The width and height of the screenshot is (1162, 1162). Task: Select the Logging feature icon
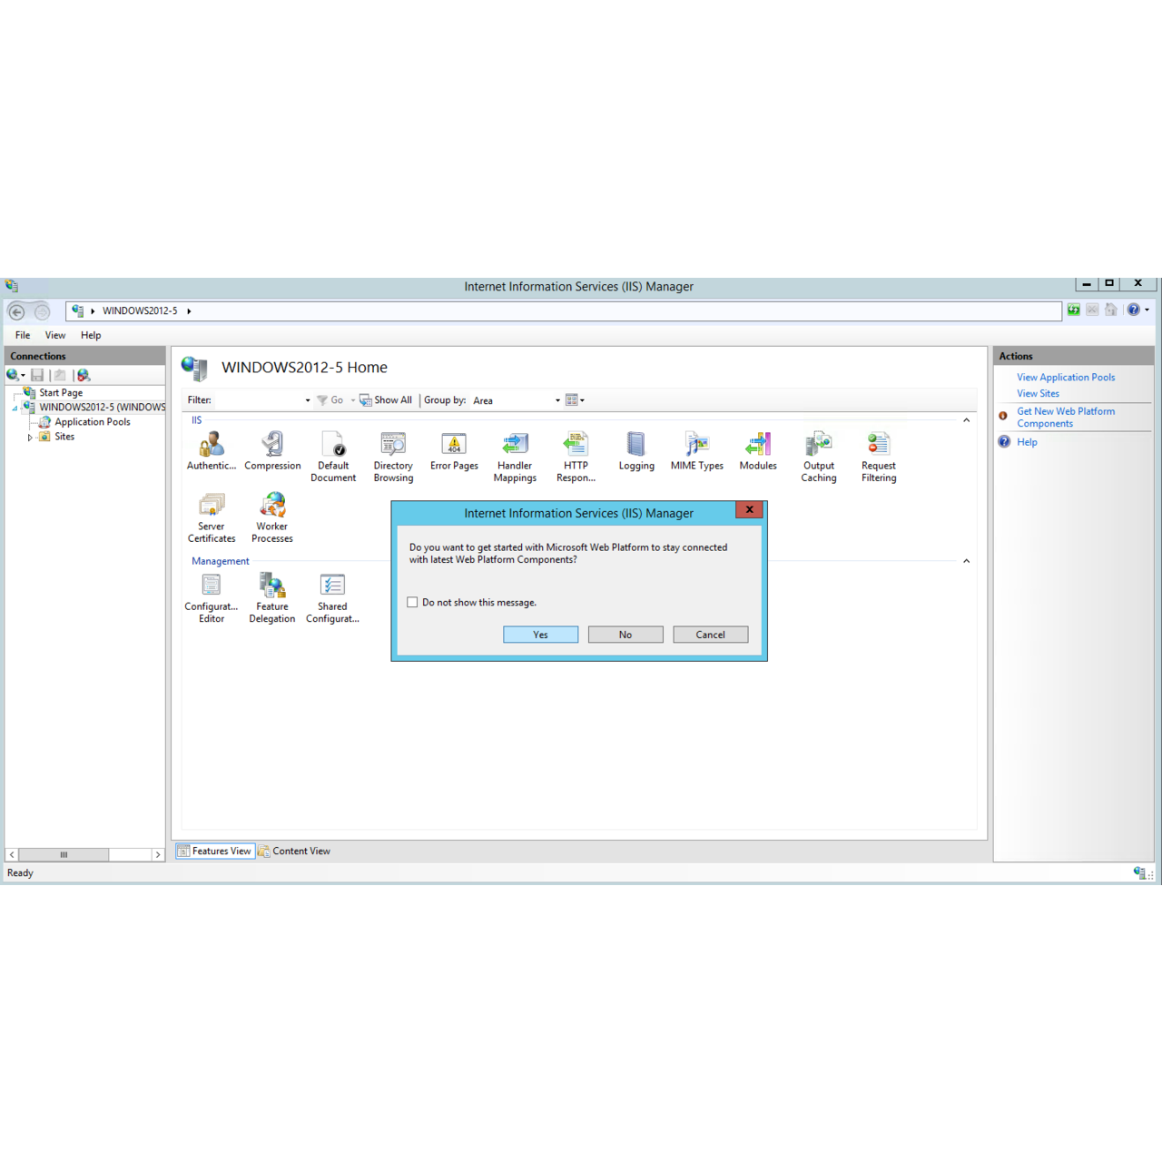635,449
